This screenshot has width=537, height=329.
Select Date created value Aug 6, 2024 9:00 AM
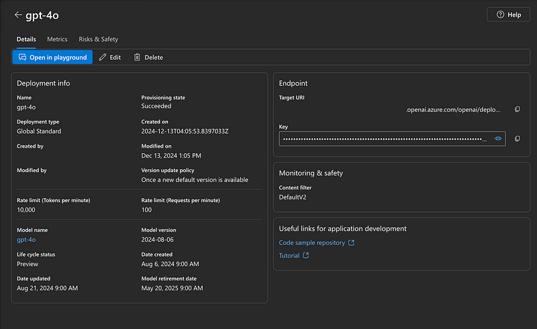click(x=170, y=264)
